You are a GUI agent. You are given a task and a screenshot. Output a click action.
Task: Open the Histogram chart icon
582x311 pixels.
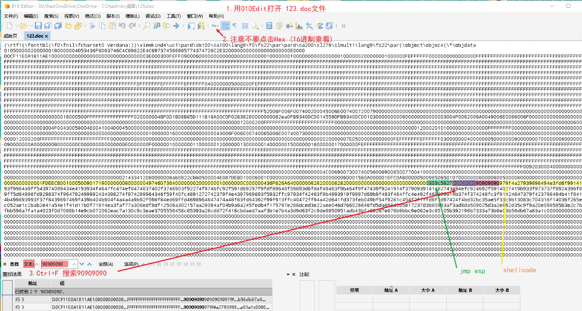coord(299,25)
